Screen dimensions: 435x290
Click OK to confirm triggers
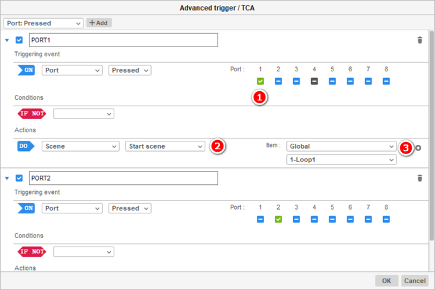(386, 281)
